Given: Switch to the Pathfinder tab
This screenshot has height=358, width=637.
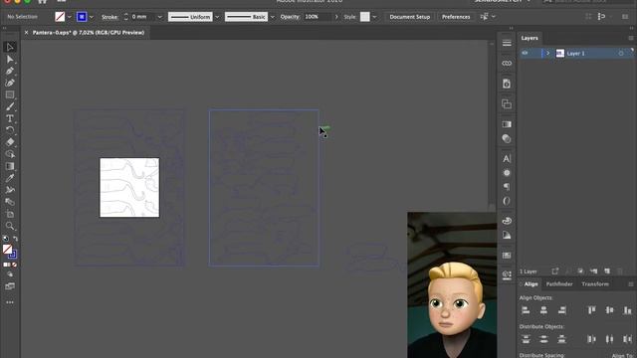Looking at the screenshot, I should (559, 284).
